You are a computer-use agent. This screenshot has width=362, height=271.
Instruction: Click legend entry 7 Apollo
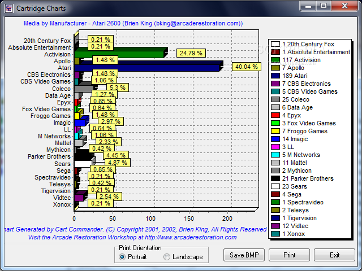pyautogui.click(x=293, y=68)
